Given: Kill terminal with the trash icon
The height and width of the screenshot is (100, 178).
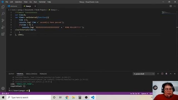Looking at the screenshot, I should tap(166, 74).
